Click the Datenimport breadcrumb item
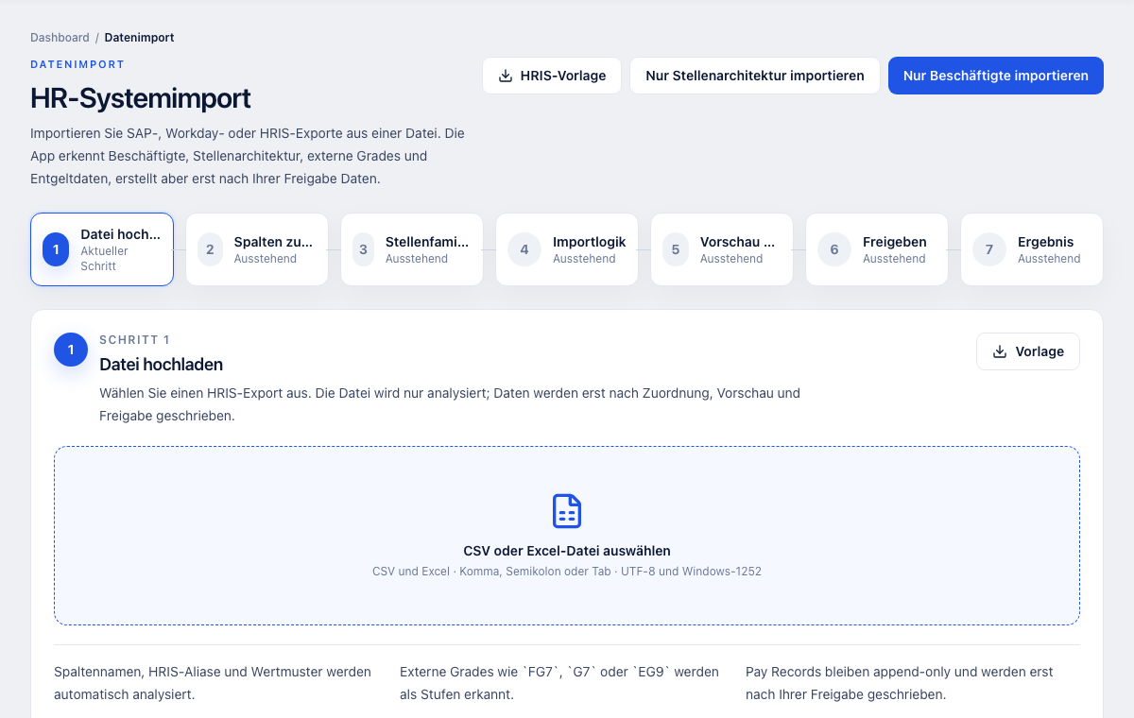Viewport: 1134px width, 718px height. [139, 38]
